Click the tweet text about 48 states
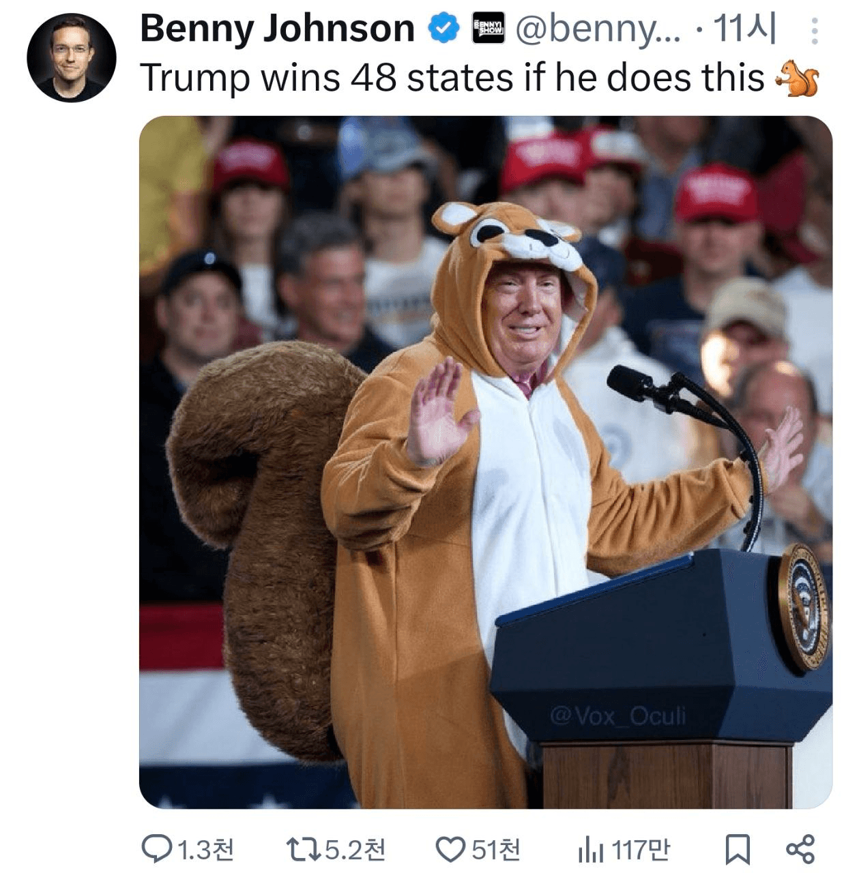This screenshot has height=873, width=859. click(x=452, y=78)
